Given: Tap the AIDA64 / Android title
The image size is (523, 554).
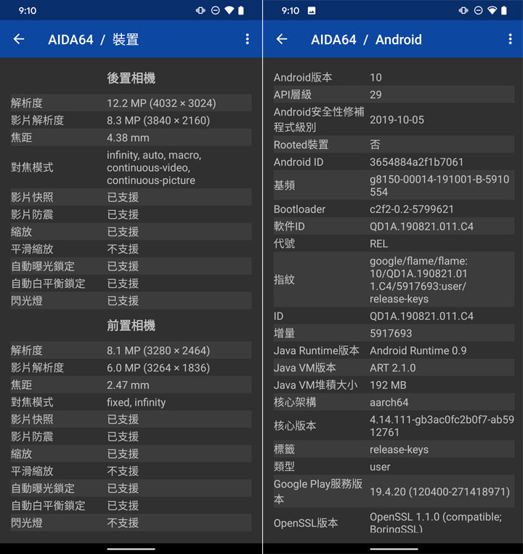Looking at the screenshot, I should [366, 39].
